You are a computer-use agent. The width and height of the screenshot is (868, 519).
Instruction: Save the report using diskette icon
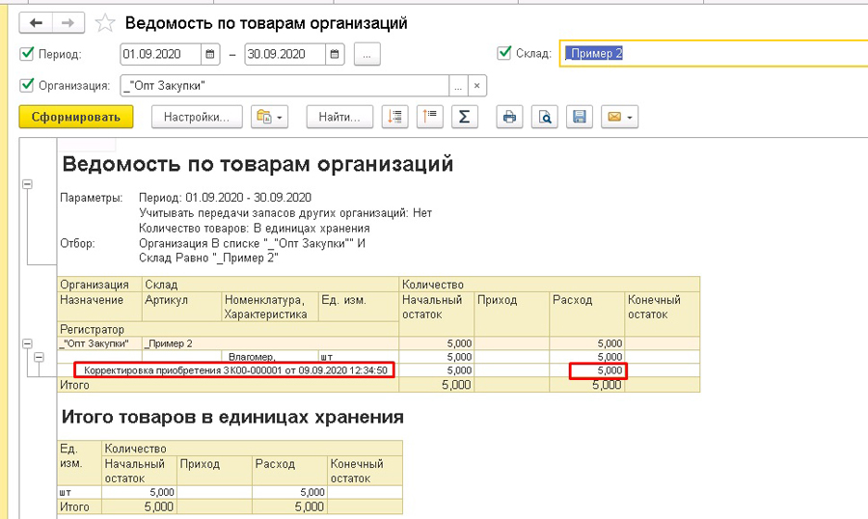pyautogui.click(x=580, y=118)
